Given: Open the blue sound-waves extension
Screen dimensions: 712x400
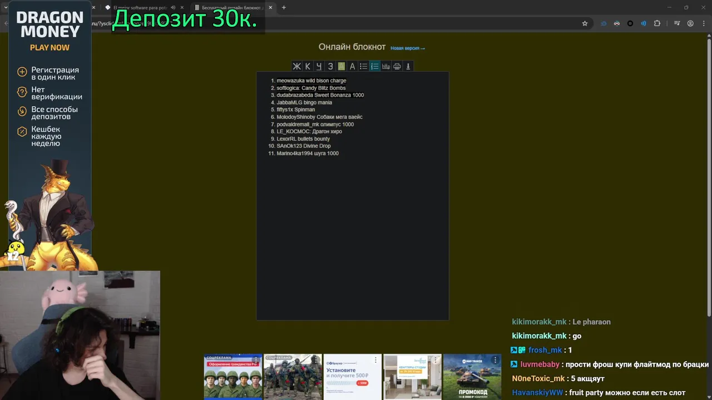Looking at the screenshot, I should tap(644, 23).
